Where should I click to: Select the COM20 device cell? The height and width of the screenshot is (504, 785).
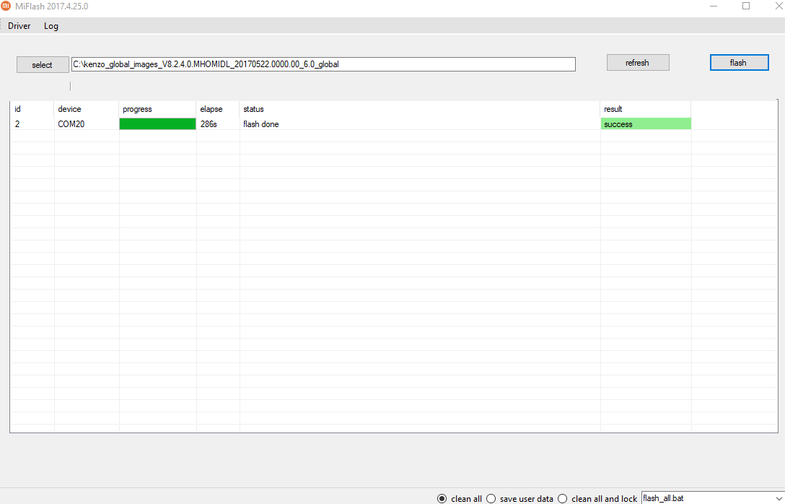[x=86, y=123]
